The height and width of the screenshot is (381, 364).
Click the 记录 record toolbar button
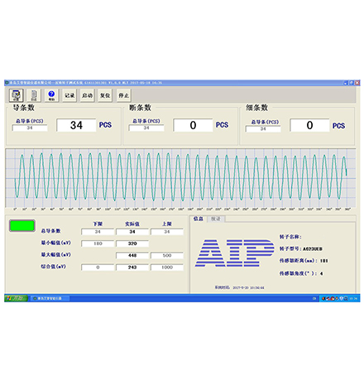69,95
